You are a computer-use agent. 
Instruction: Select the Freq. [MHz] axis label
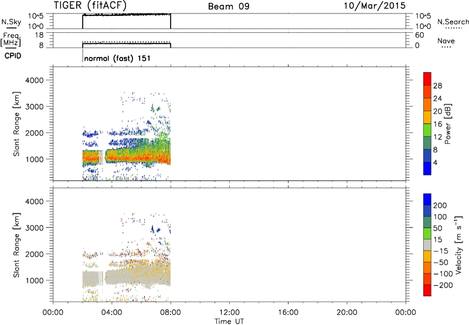pyautogui.click(x=11, y=39)
